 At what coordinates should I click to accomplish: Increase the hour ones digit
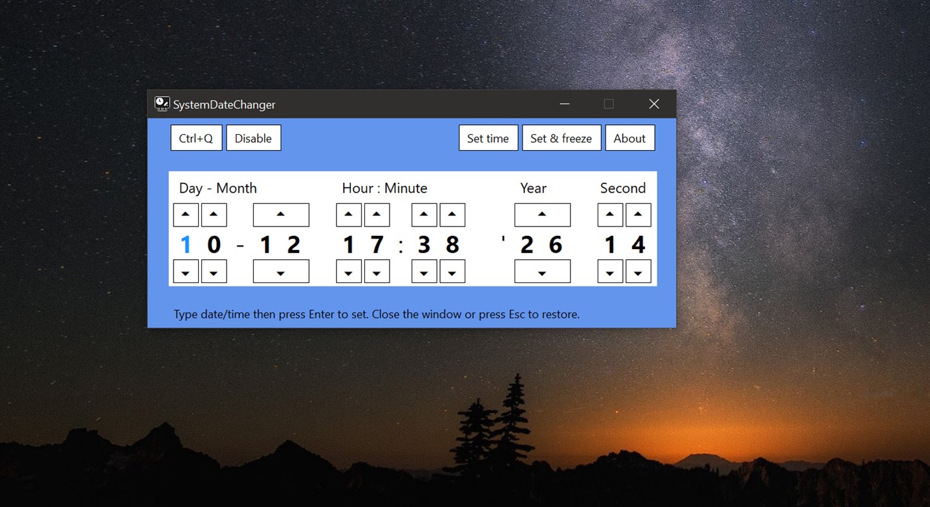[377, 215]
